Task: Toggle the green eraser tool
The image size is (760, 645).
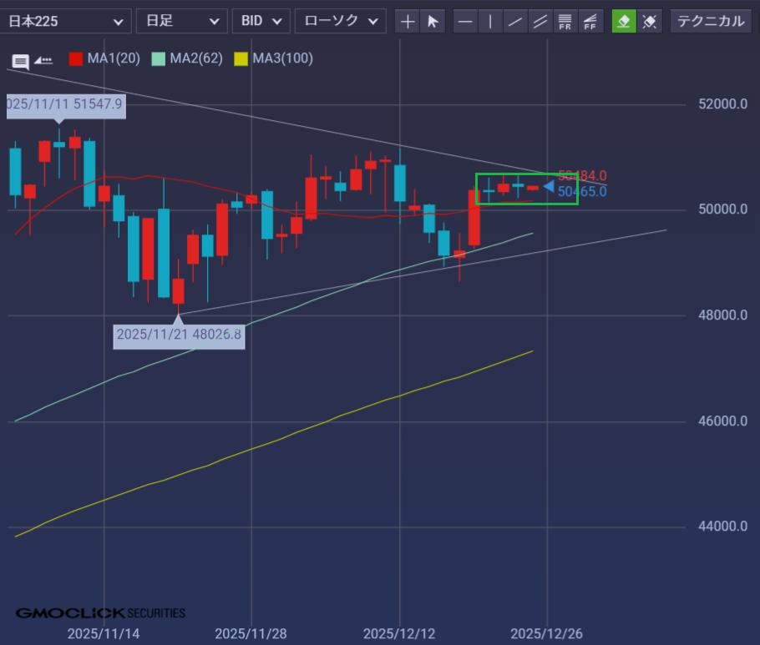Action: point(623,21)
